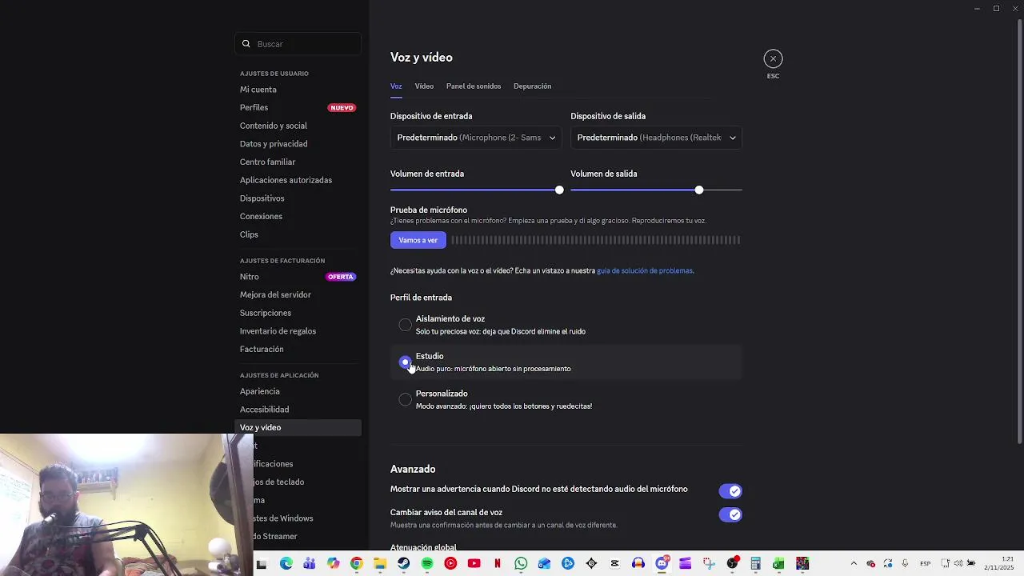1024x576 pixels.
Task: Open Google Chrome from the taskbar
Action: [x=357, y=564]
